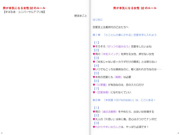The image size is (180, 135).
Task: Click the line 恋愛至上主義時代の乙女たちへ
Action: point(111,27)
